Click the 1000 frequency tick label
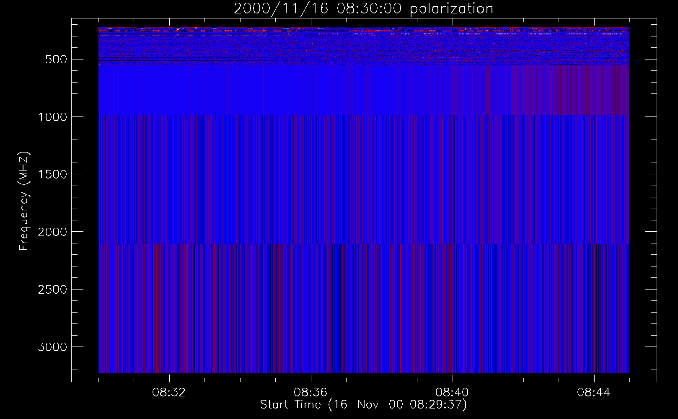678x419 pixels. click(x=52, y=117)
